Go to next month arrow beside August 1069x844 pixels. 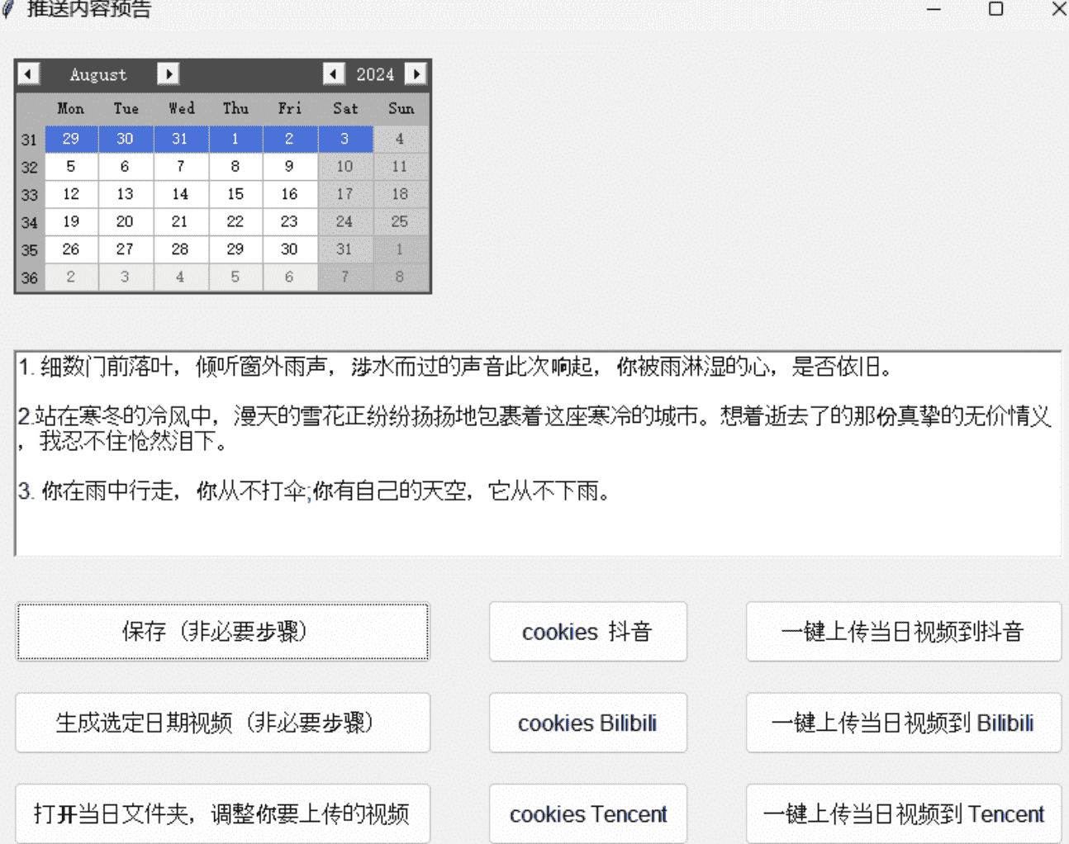click(x=169, y=74)
